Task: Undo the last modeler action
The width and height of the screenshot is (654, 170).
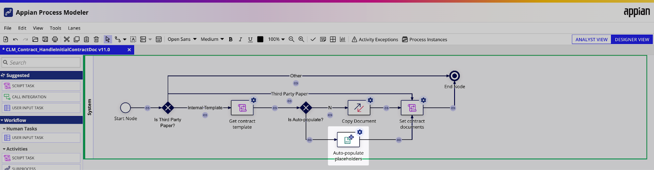Action: pos(16,39)
